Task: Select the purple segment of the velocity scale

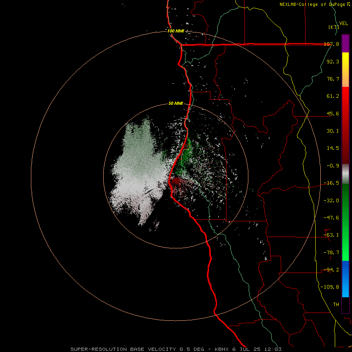Action: point(345,43)
